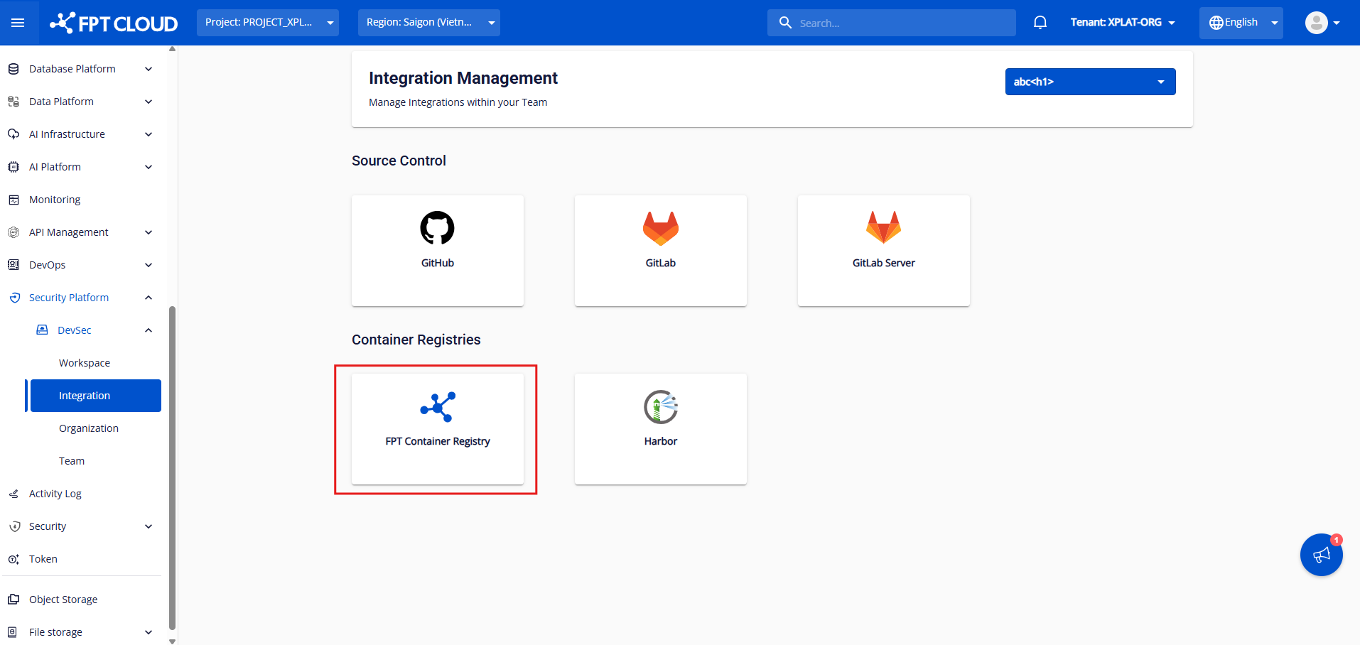Open the abc<h1> team dropdown
The width and height of the screenshot is (1360, 645).
coord(1090,82)
